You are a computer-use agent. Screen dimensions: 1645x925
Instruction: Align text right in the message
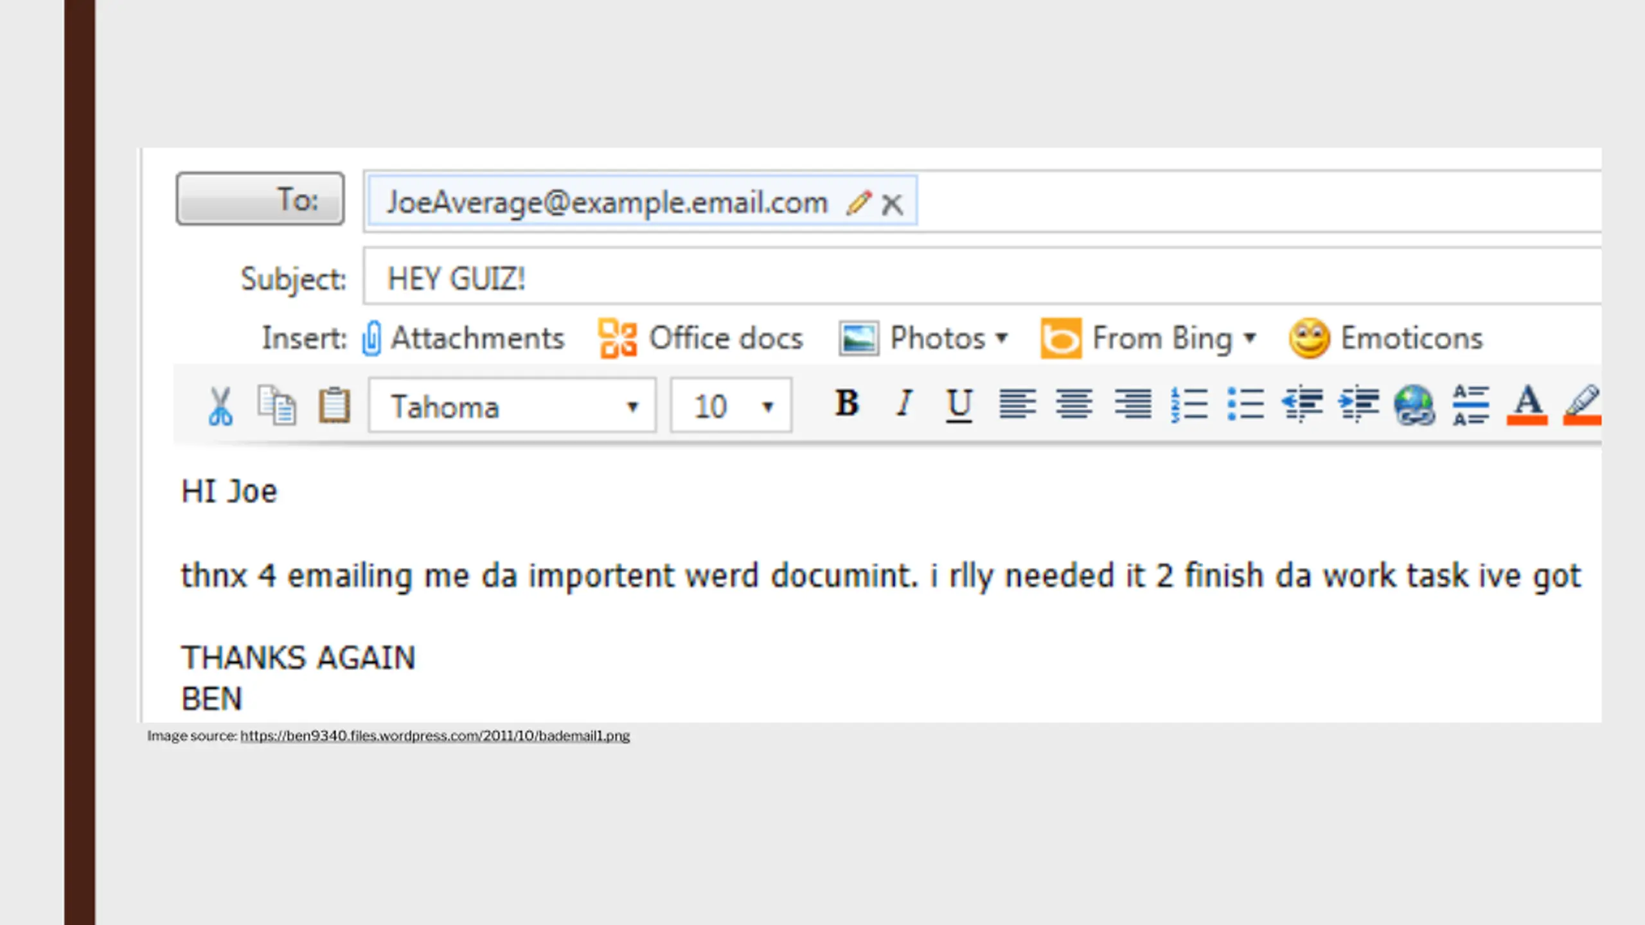[1132, 405]
